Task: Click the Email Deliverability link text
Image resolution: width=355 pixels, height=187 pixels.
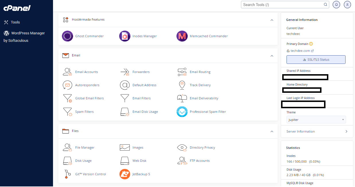Action: (x=204, y=98)
